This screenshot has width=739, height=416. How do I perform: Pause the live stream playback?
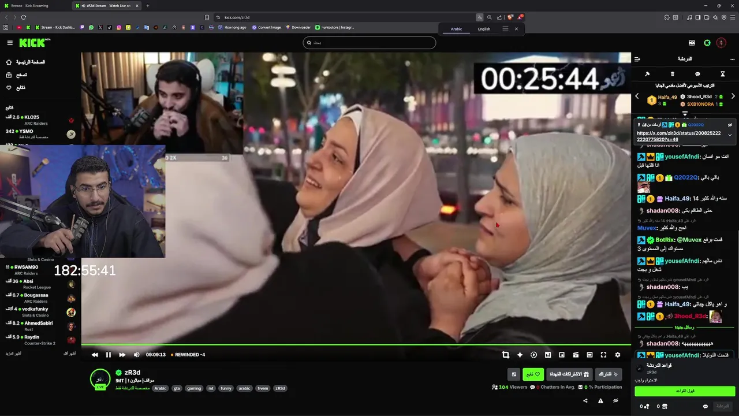point(108,355)
